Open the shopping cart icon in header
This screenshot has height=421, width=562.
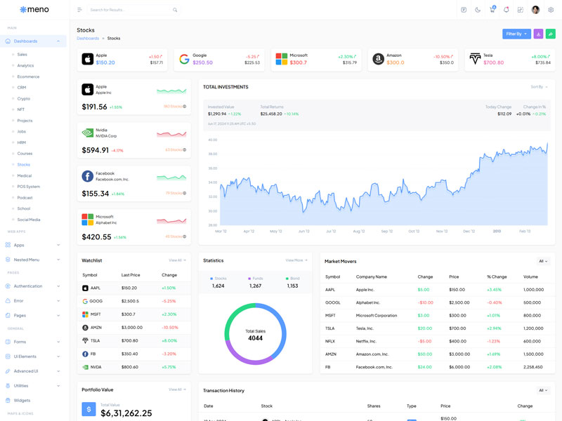(492, 10)
